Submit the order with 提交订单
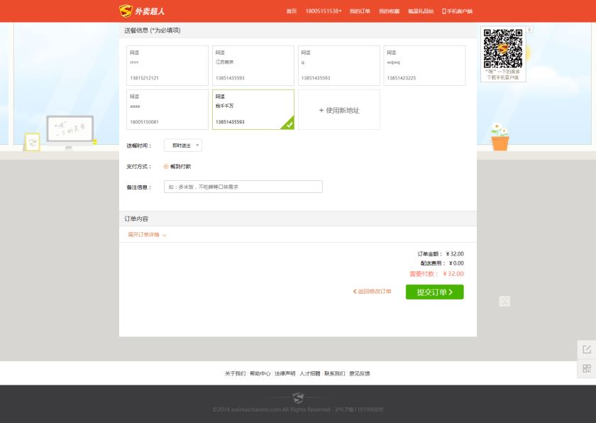596x423 pixels. [x=434, y=292]
